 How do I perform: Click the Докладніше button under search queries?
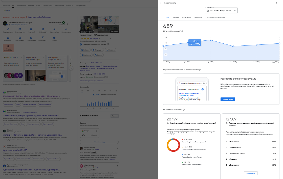coord(251,173)
